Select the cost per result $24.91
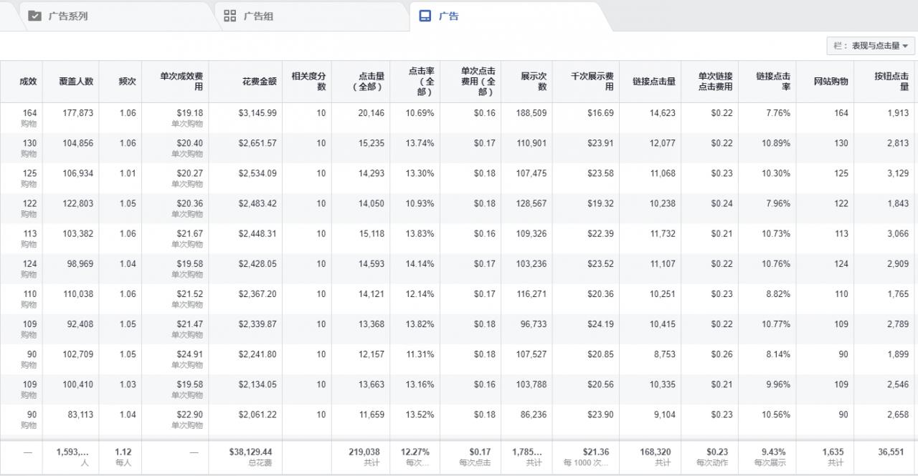918x476 pixels. point(190,354)
